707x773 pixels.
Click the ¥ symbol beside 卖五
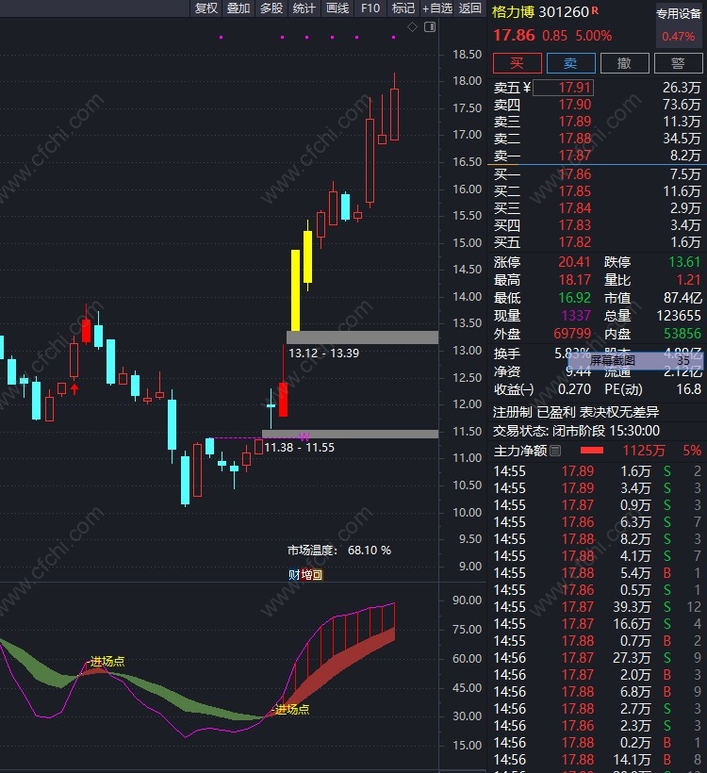click(527, 88)
